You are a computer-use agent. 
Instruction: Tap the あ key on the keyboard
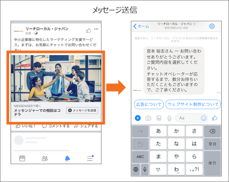point(158,131)
